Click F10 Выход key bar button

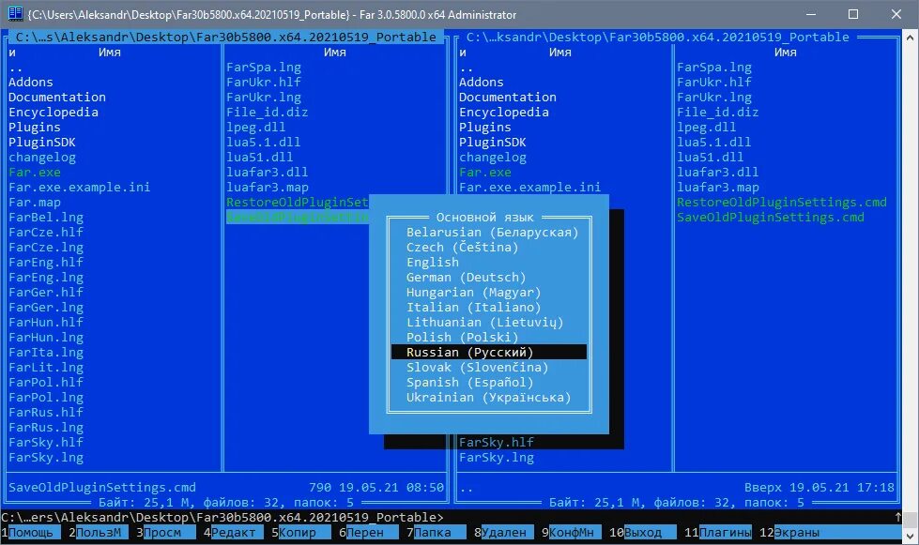coord(642,533)
